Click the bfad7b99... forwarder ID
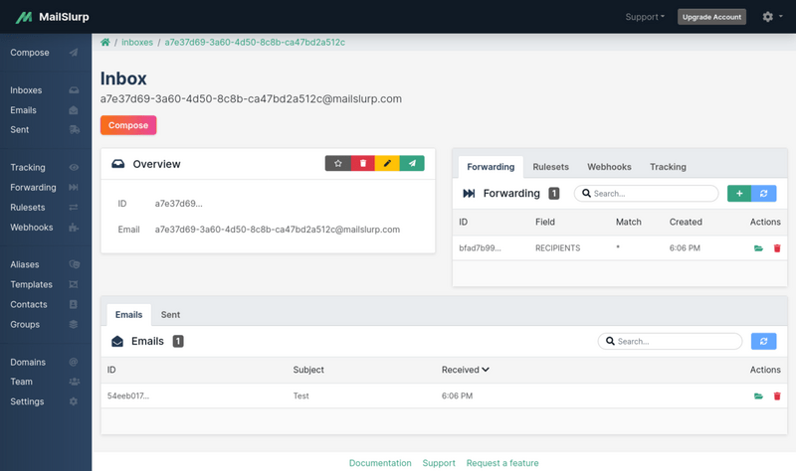796x471 pixels. 480,248
